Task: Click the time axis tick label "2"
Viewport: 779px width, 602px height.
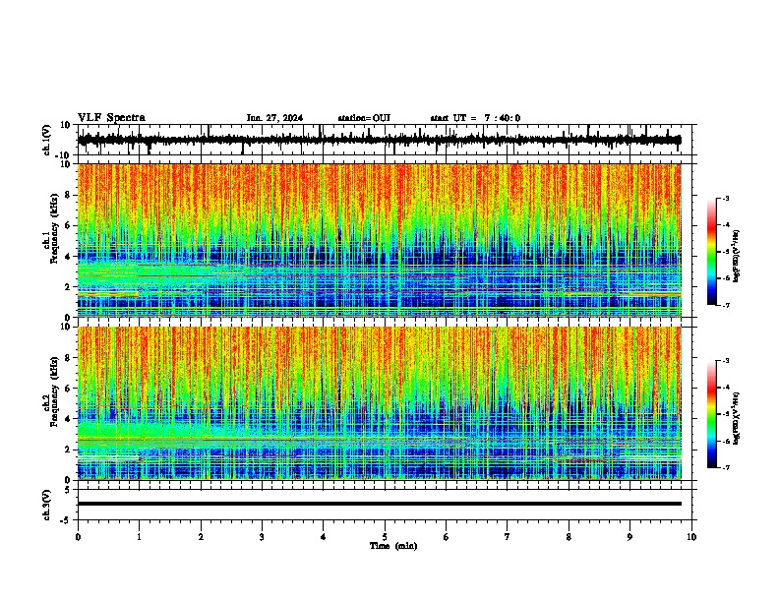Action: click(201, 537)
